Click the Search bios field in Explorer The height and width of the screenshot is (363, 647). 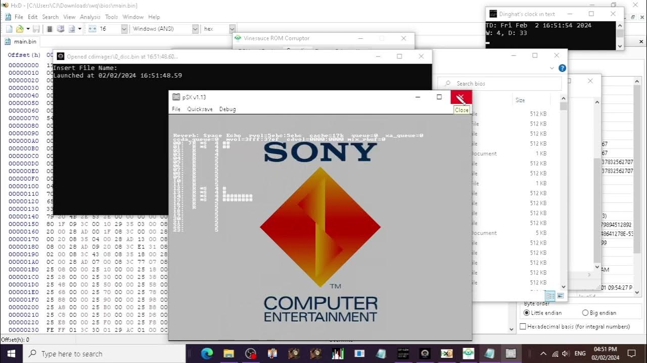tap(499, 84)
